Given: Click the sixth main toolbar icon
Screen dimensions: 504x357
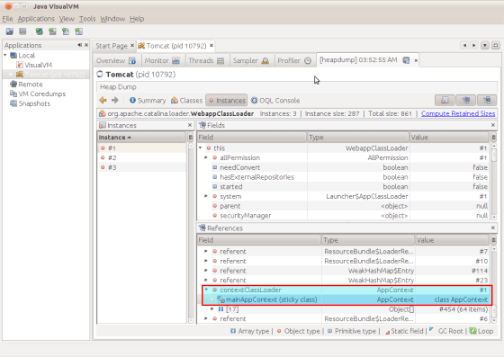Looking at the screenshot, I should click(79, 31).
